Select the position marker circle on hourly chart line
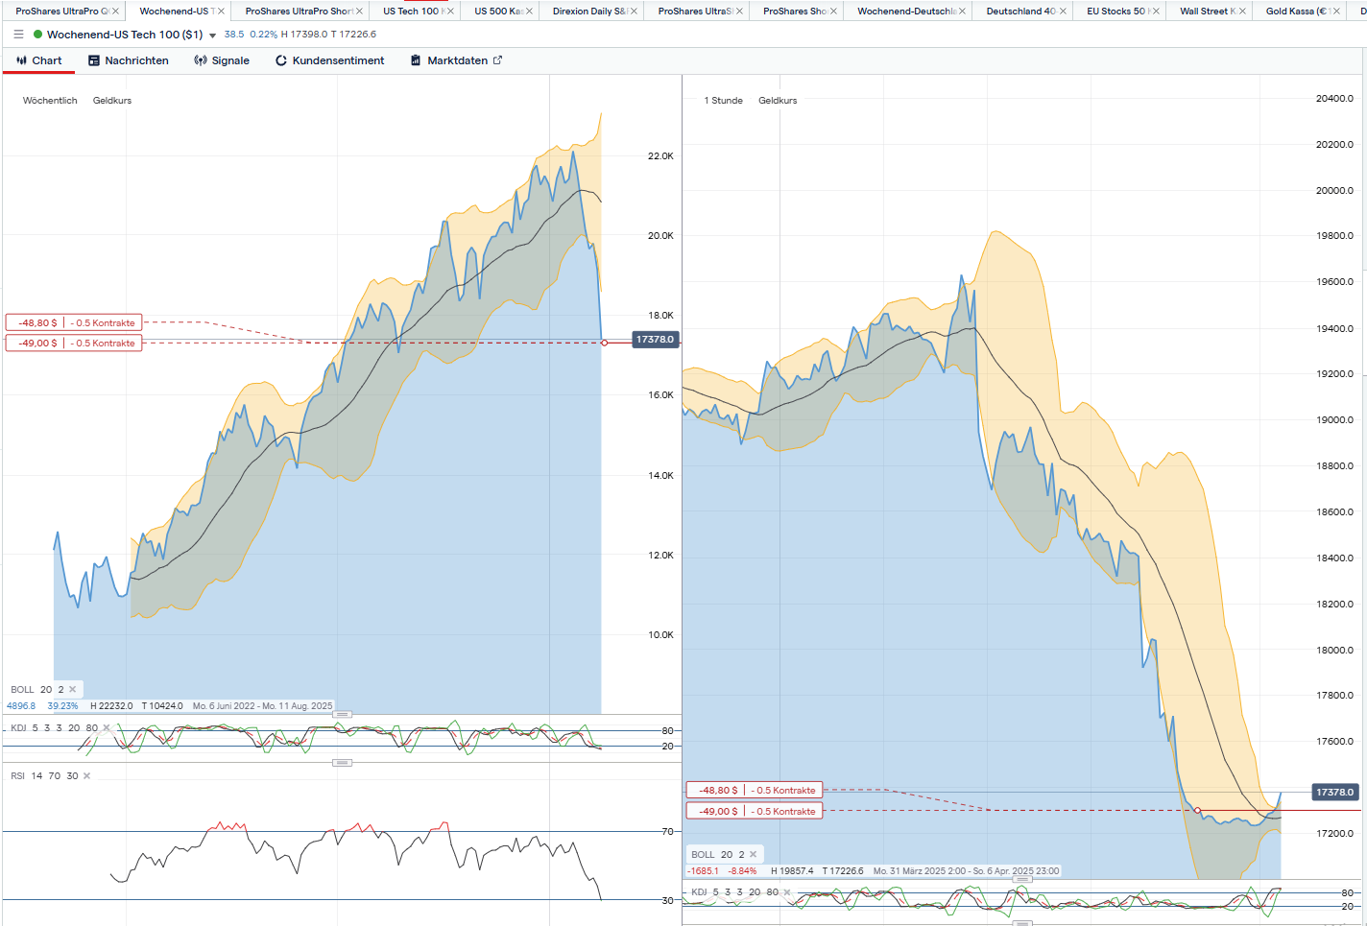Image resolution: width=1367 pixels, height=926 pixels. tap(1197, 811)
